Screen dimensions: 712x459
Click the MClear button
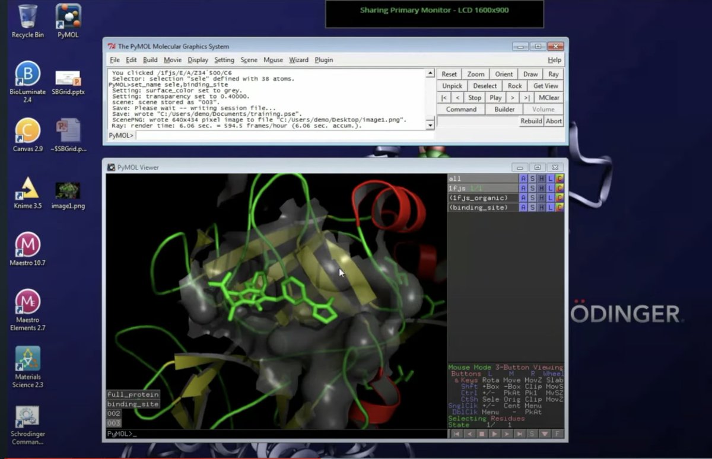(548, 98)
